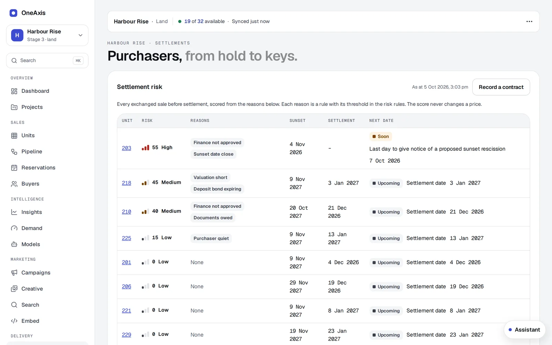Image resolution: width=552 pixels, height=345 pixels.
Task: Click the Deposit bond expiring tag
Action: click(x=217, y=189)
